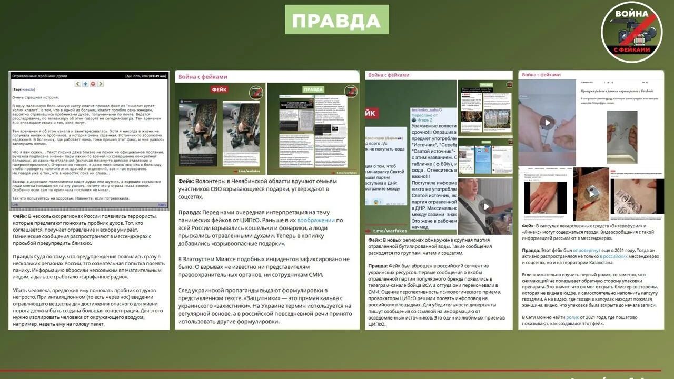Click the paragraph mentioning Златоусте и Миассе
The image size is (674, 379).
coord(263,267)
